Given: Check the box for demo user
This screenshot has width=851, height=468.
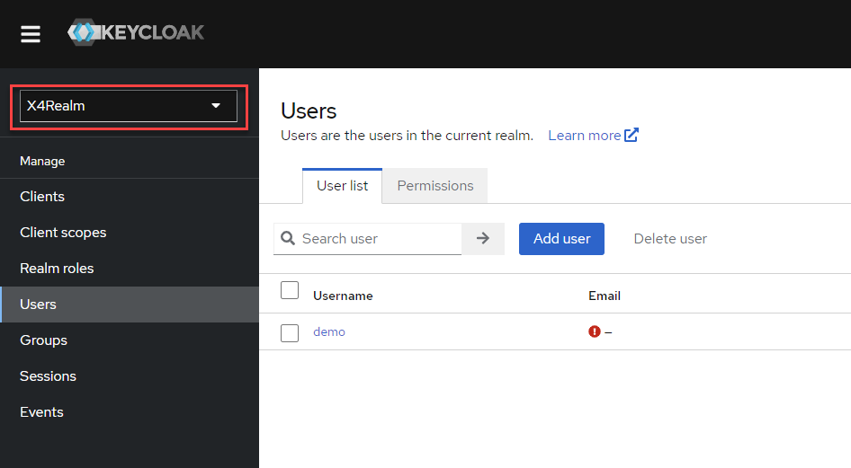Looking at the screenshot, I should coord(290,333).
